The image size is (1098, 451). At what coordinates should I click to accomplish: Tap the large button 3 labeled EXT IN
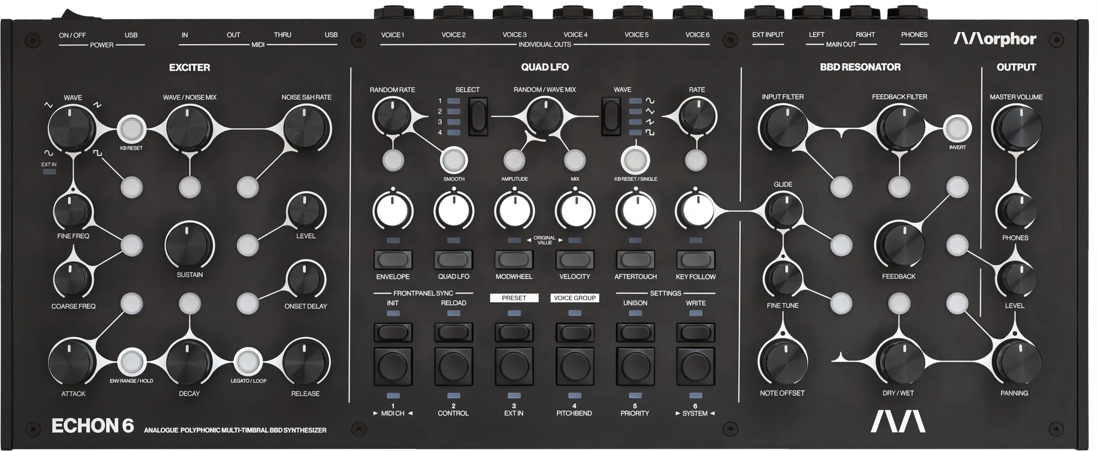click(514, 366)
